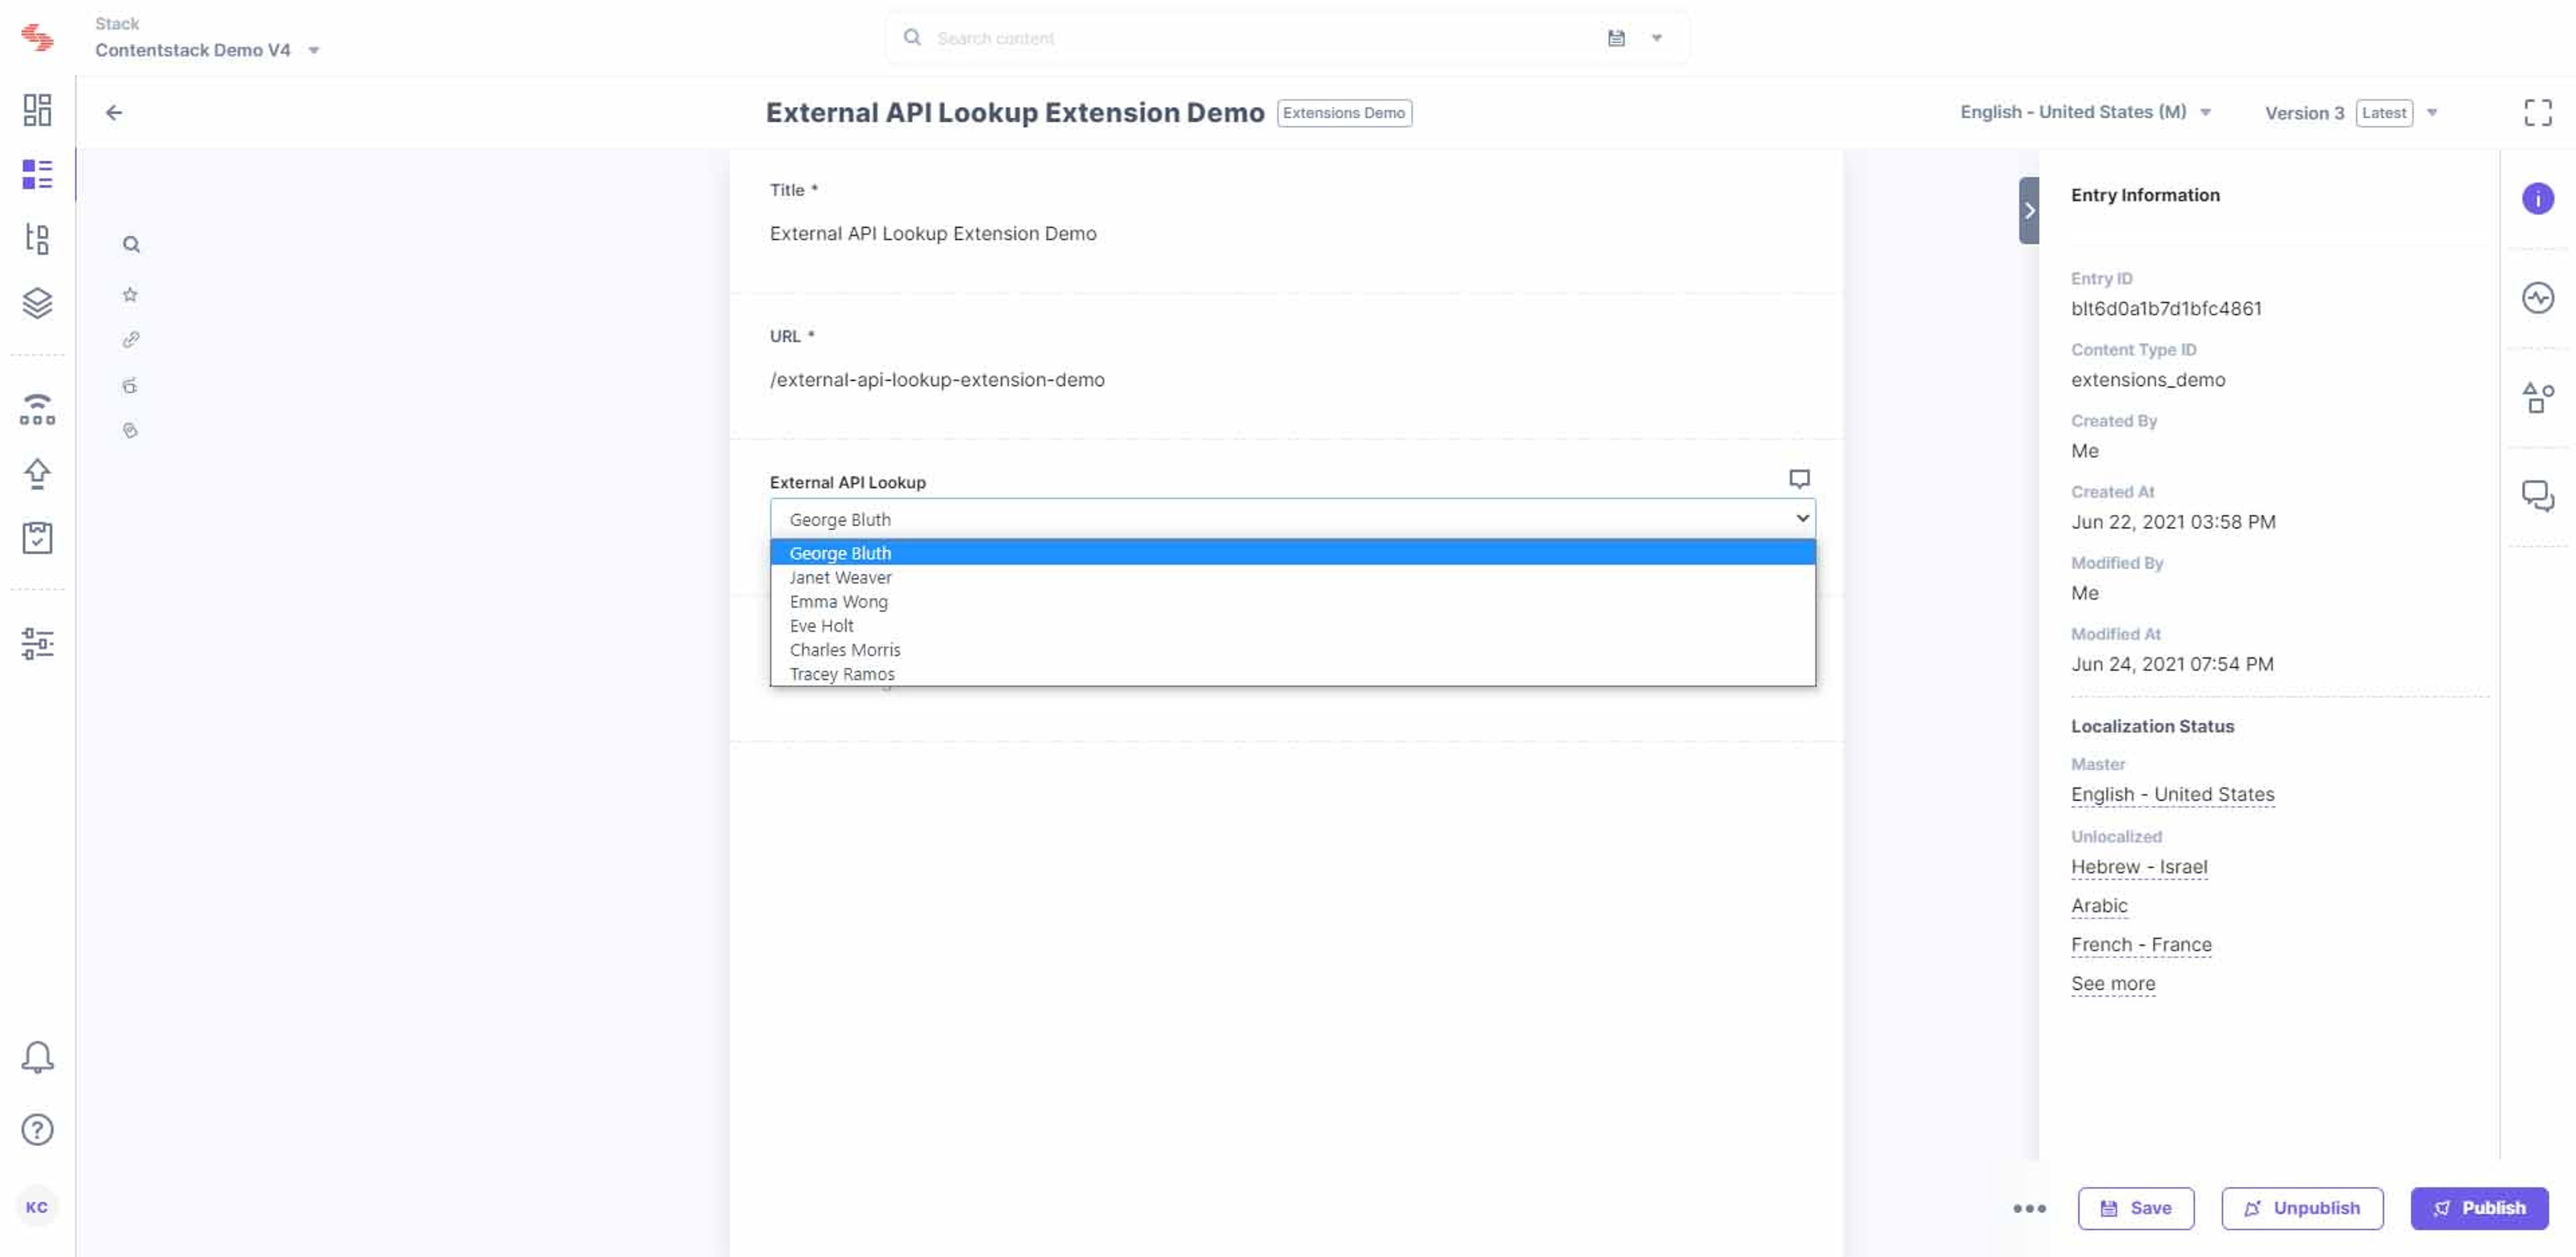Focus the Search content field

click(x=1250, y=38)
